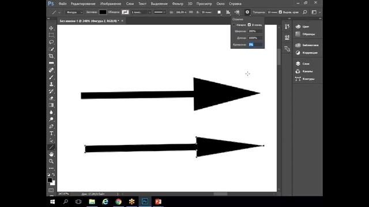Image resolution: width=369 pixels, height=207 pixels.
Task: Expand the middle icon dock arrows
Action: click(x=289, y=18)
